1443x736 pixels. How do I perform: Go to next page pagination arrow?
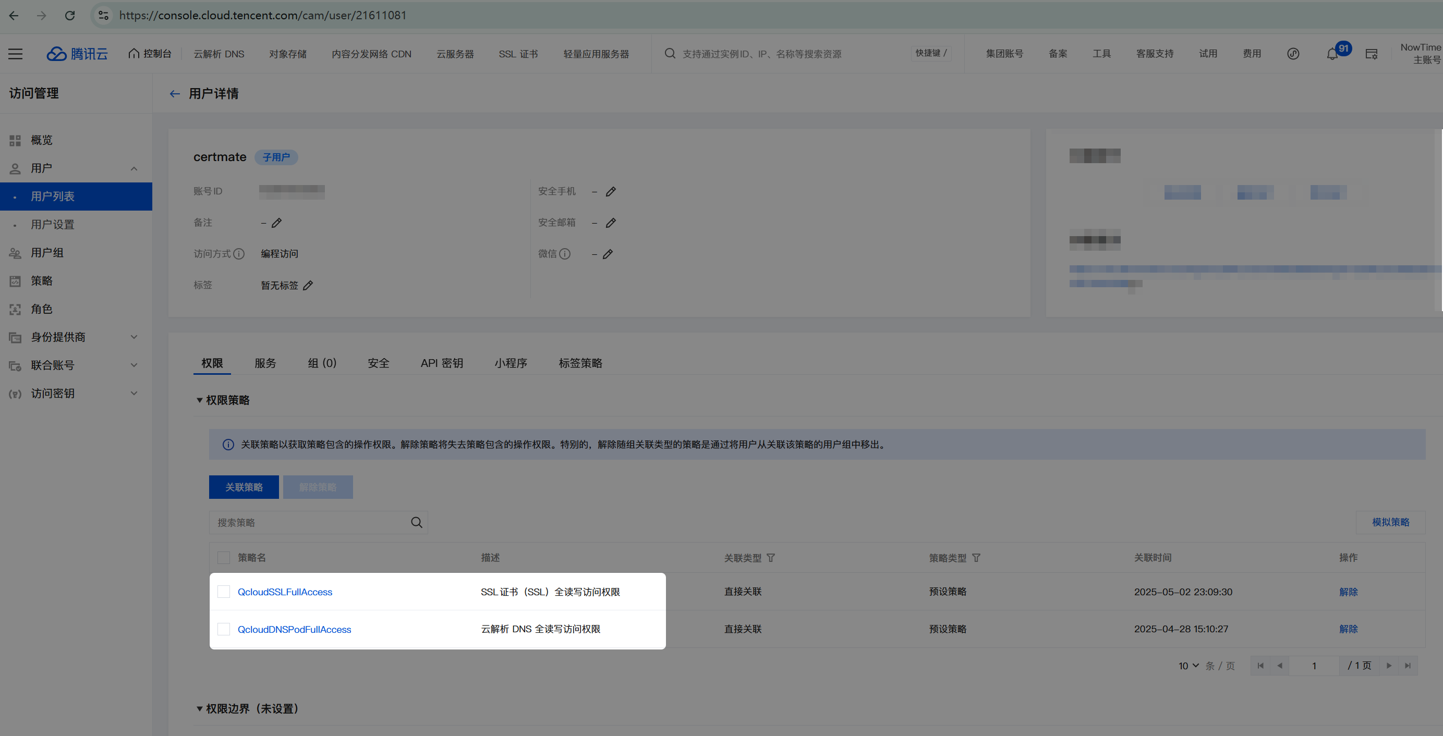coord(1389,666)
